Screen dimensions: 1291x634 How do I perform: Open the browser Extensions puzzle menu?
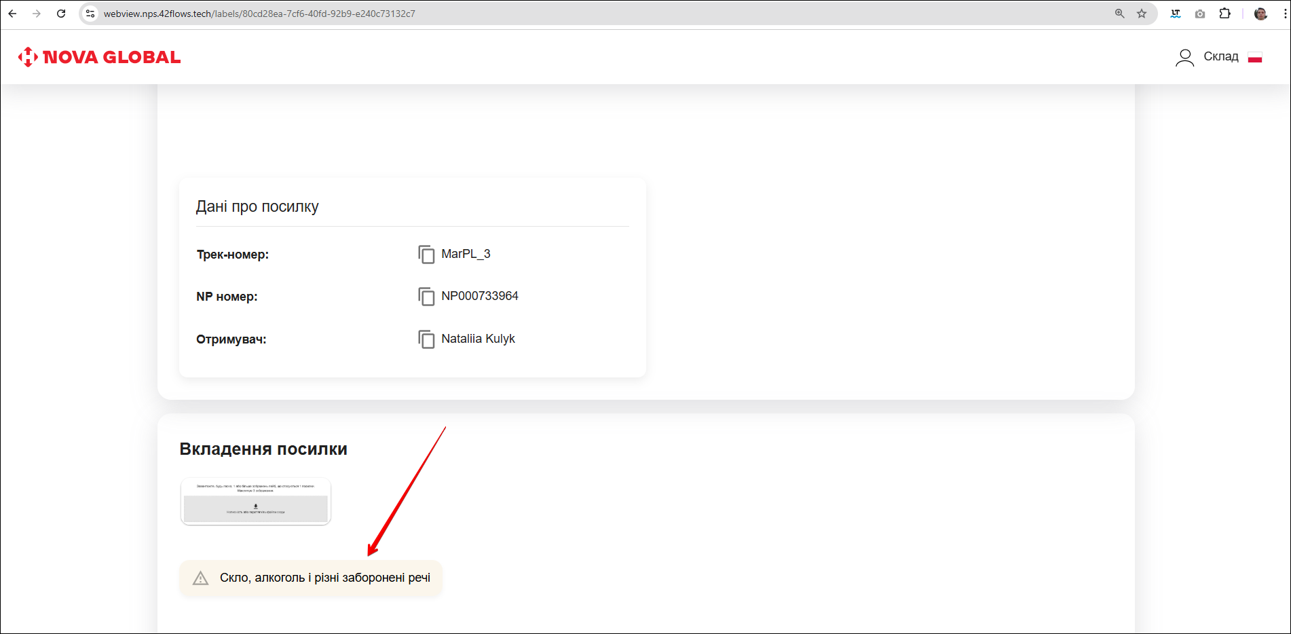pyautogui.click(x=1224, y=14)
